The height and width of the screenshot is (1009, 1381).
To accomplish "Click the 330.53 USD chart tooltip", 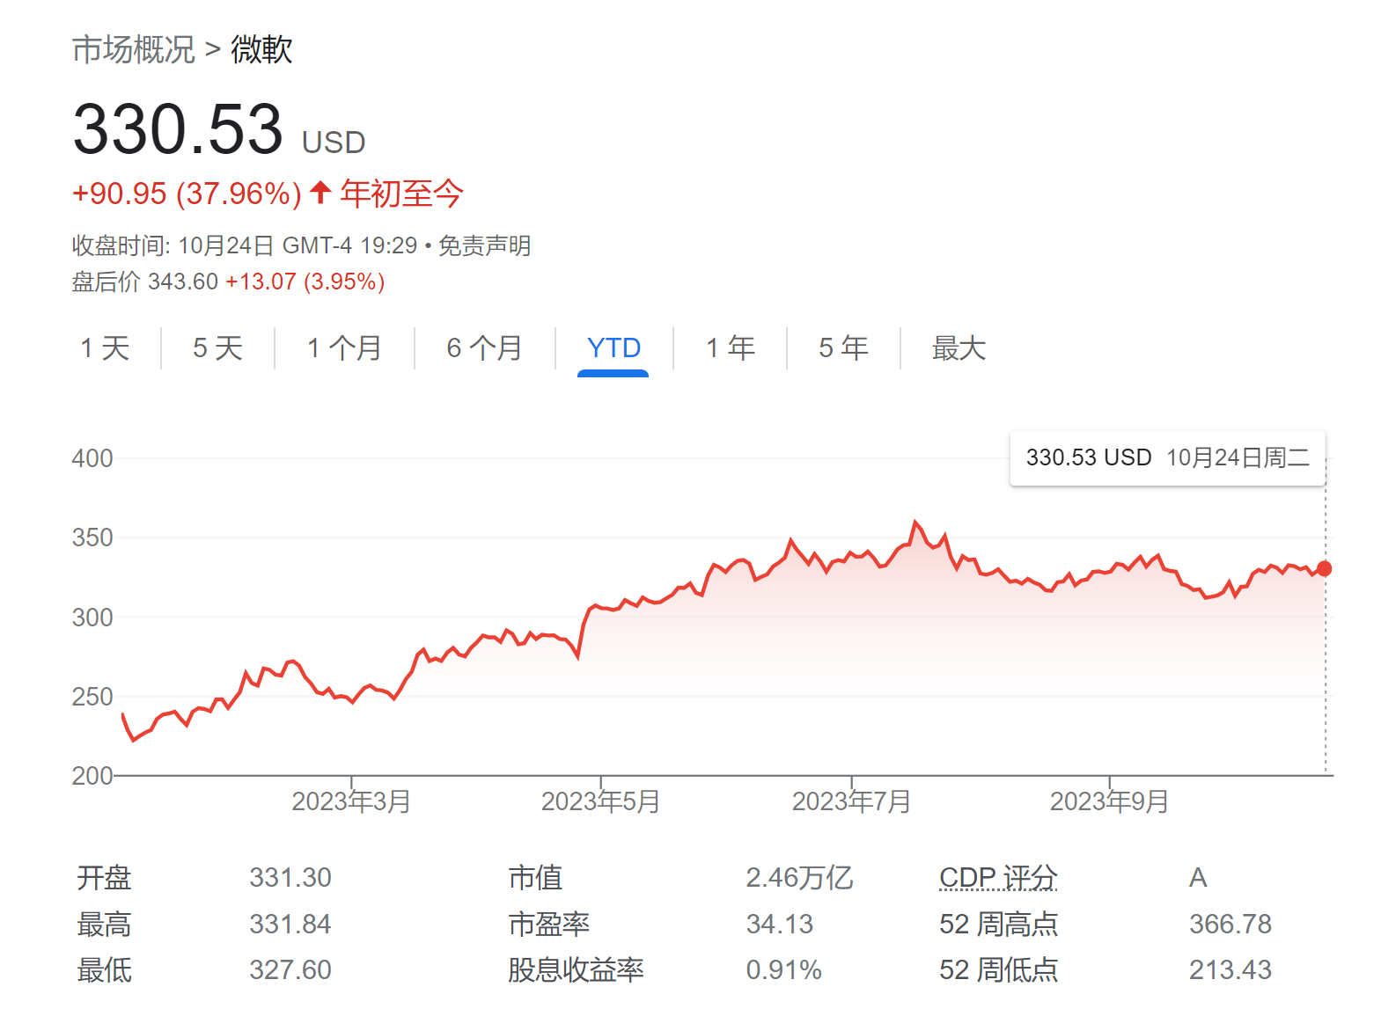I will (x=1167, y=458).
